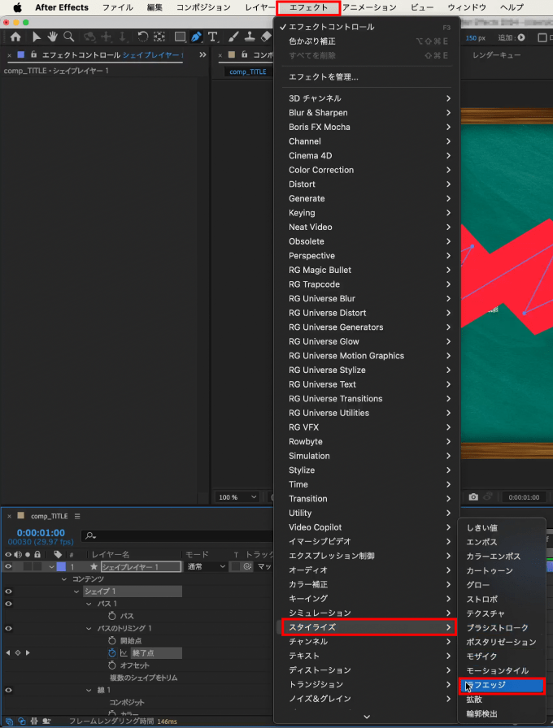The width and height of the screenshot is (553, 728).
Task: Click comp_TITLE breadcrumb tab in viewer
Action: 248,71
